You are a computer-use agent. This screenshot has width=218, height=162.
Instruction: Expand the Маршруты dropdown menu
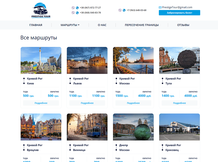[70, 25]
